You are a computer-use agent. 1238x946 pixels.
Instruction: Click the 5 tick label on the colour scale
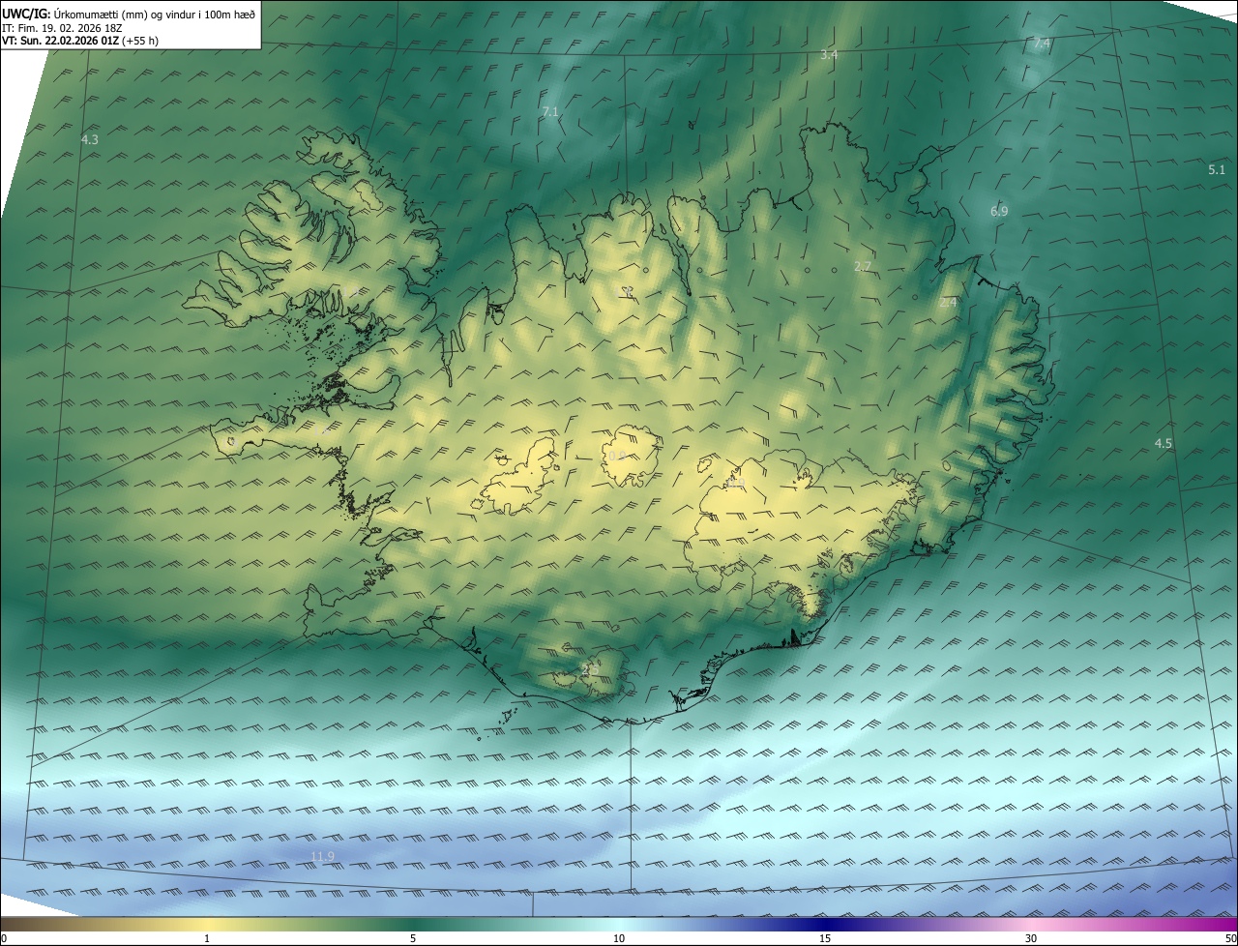pyautogui.click(x=413, y=938)
